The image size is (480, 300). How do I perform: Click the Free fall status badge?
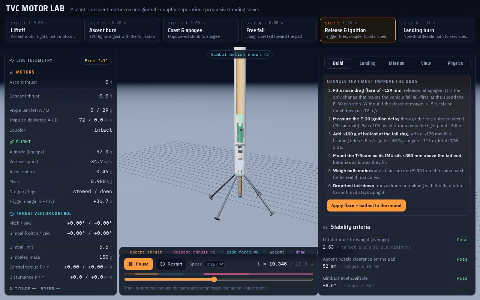[x=96, y=61]
